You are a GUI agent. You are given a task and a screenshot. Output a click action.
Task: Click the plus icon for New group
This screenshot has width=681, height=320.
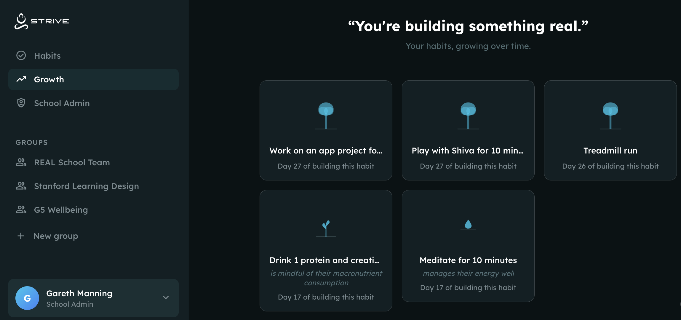click(x=21, y=236)
